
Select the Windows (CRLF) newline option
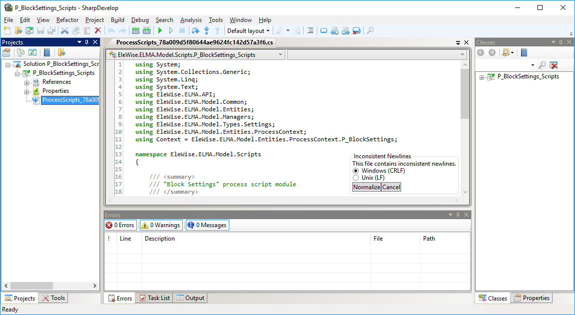[x=356, y=171]
